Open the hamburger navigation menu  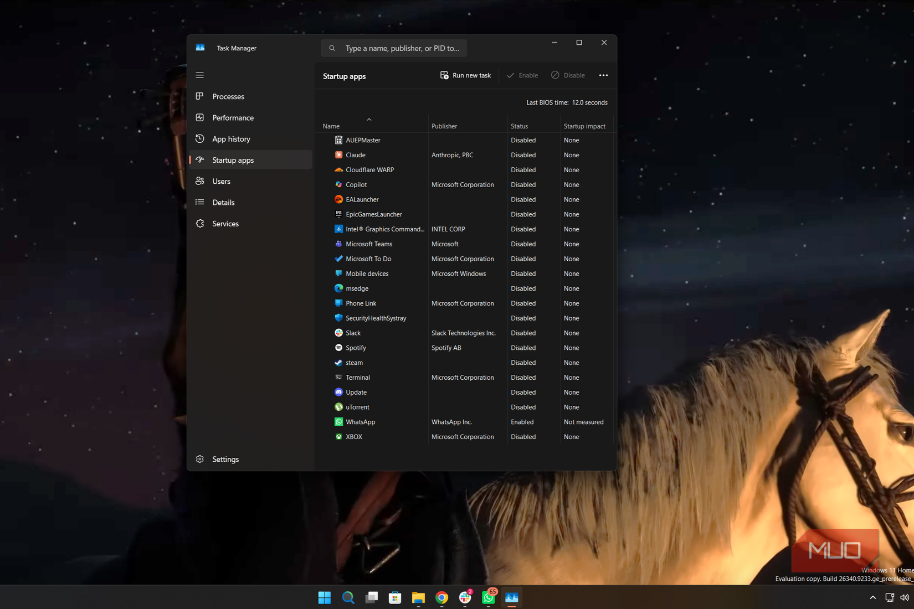[x=200, y=75]
